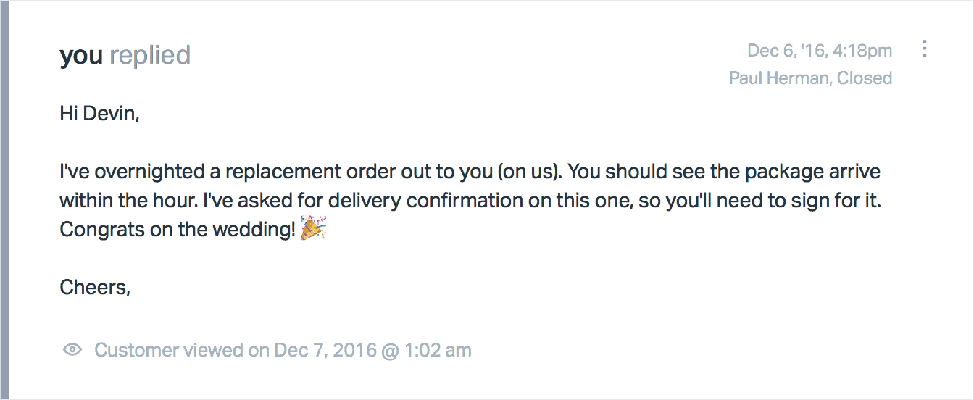974x400 pixels.
Task: Open the three-dot thread options menu
Action: (924, 49)
